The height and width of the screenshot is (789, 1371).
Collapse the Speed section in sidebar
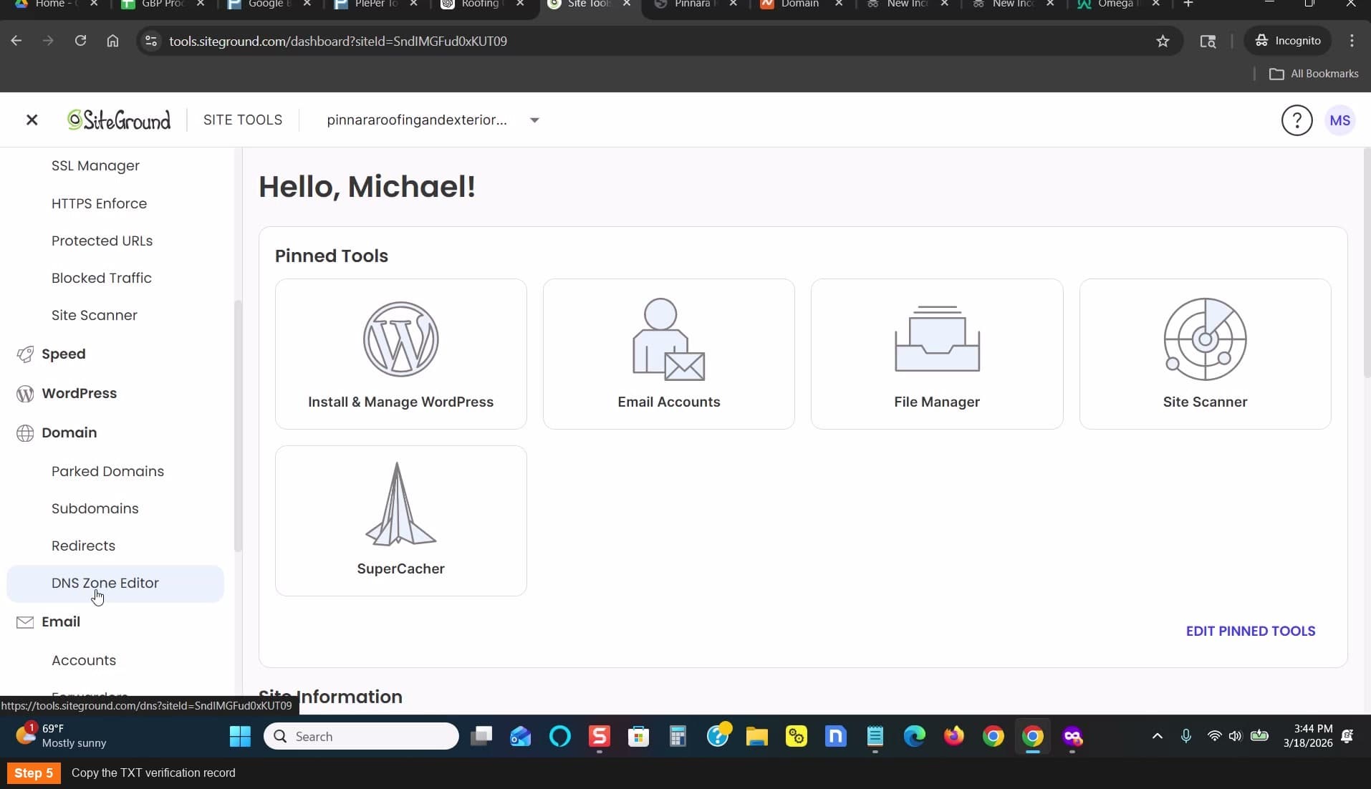click(63, 354)
